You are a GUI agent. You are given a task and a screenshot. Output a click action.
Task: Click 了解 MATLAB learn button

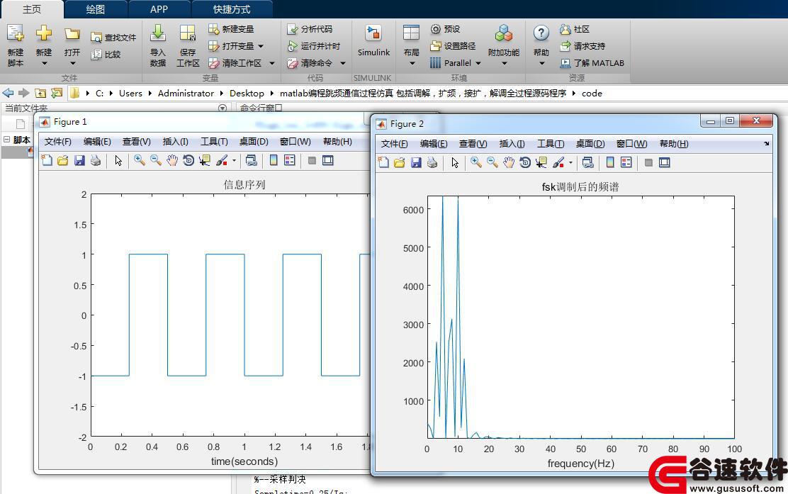coord(592,63)
